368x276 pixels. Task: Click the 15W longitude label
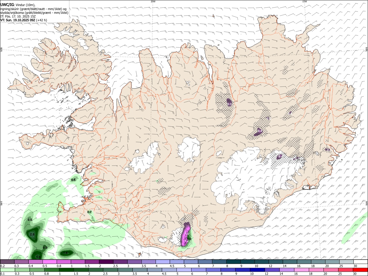(x=304, y=1)
